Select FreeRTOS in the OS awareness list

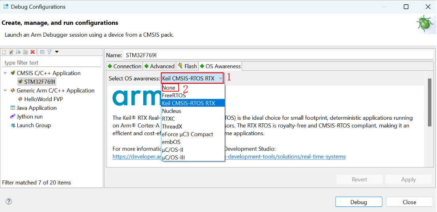click(x=174, y=95)
